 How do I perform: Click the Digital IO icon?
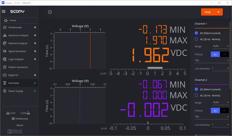(5, 75)
